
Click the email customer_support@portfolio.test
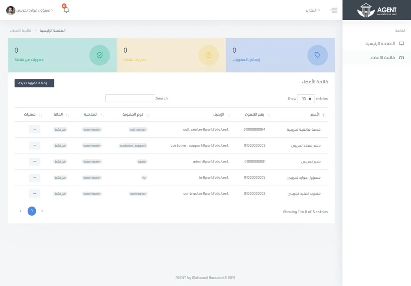coord(200,145)
